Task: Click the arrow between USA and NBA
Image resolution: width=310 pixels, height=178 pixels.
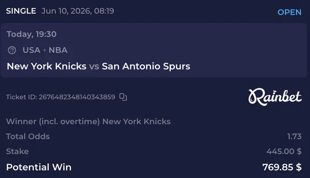Action: coord(45,50)
